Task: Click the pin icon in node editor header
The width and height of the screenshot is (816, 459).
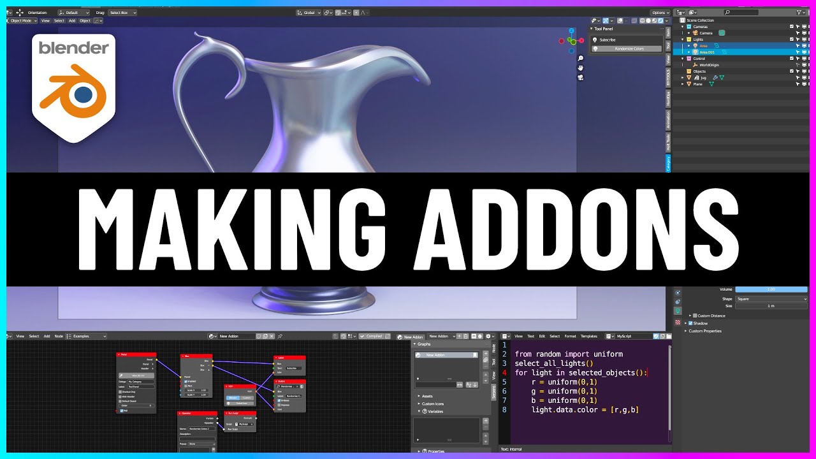Action: pyautogui.click(x=280, y=336)
